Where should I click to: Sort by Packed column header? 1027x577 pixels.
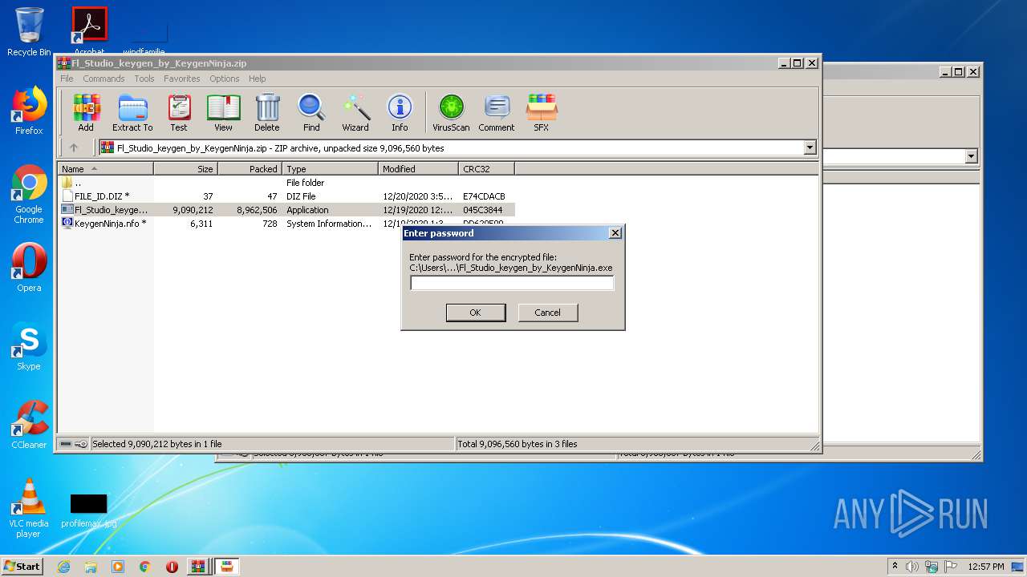point(250,169)
